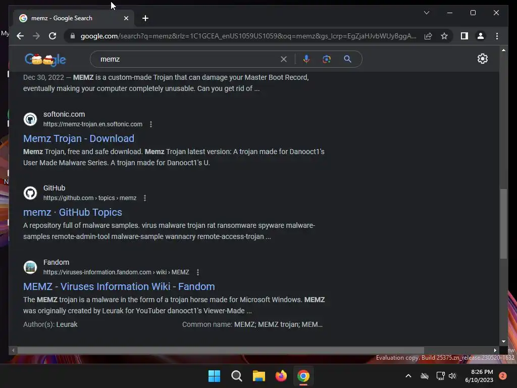
Task: Open the Windows Start menu
Action: pyautogui.click(x=214, y=376)
